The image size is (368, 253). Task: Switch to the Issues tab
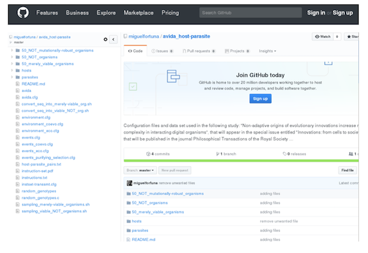click(162, 51)
